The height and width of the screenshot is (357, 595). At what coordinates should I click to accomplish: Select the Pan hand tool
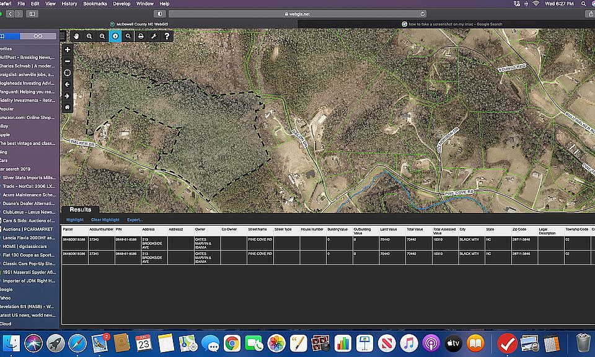tap(77, 37)
